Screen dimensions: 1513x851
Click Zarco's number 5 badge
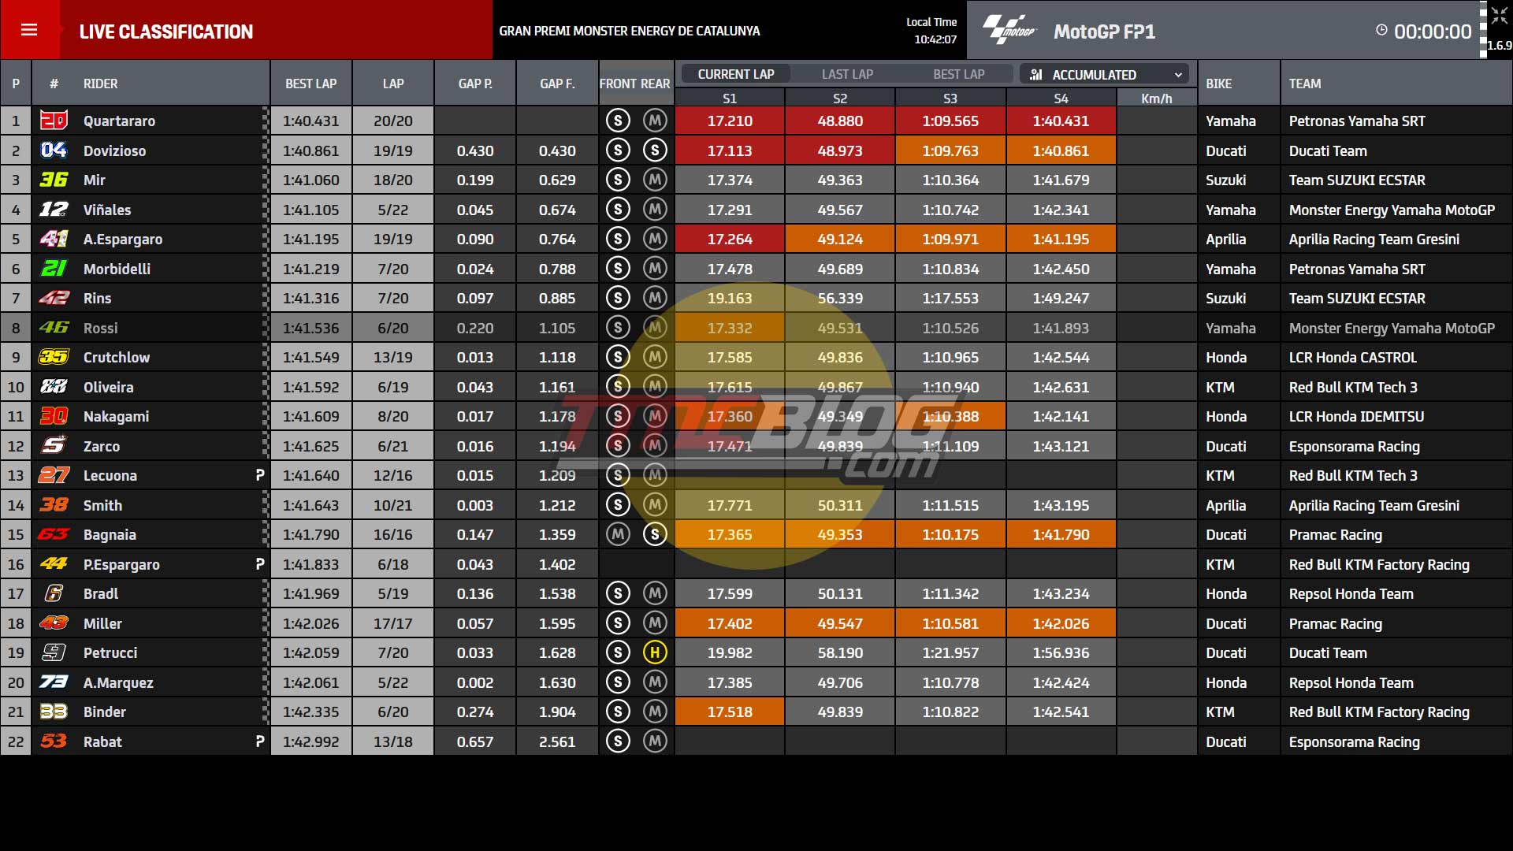54,445
